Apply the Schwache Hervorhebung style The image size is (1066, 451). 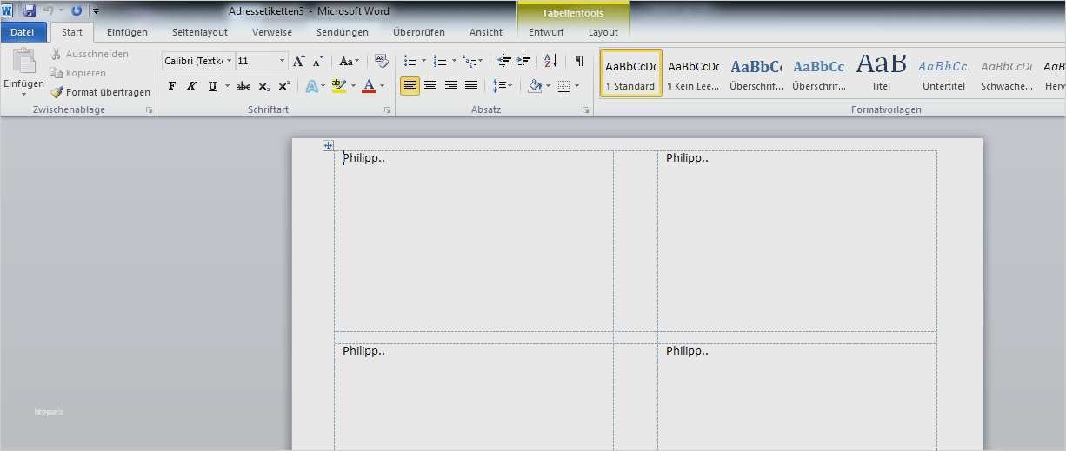(1006, 73)
